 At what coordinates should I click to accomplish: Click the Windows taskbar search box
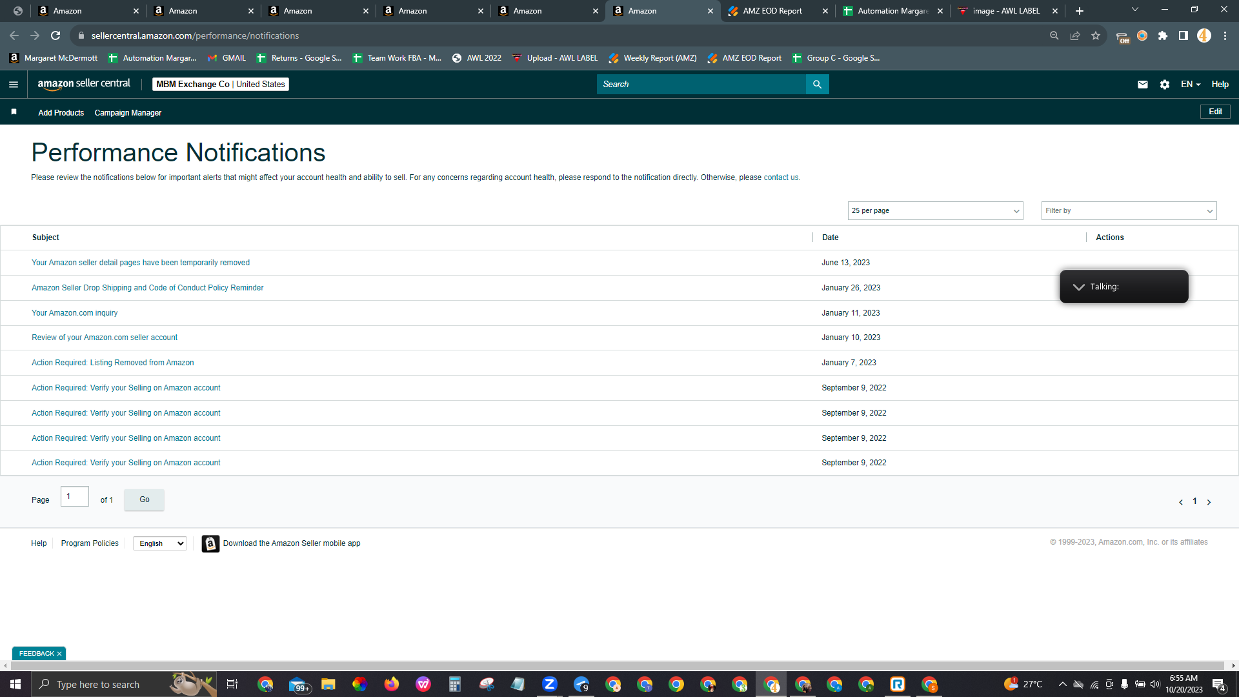(123, 684)
